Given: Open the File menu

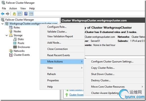Looking at the screenshot, I should 4,8.
